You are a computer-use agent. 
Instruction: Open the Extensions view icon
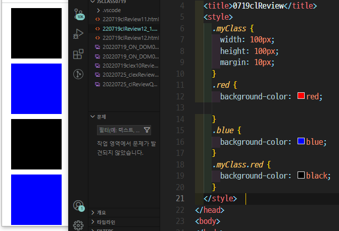point(78,54)
